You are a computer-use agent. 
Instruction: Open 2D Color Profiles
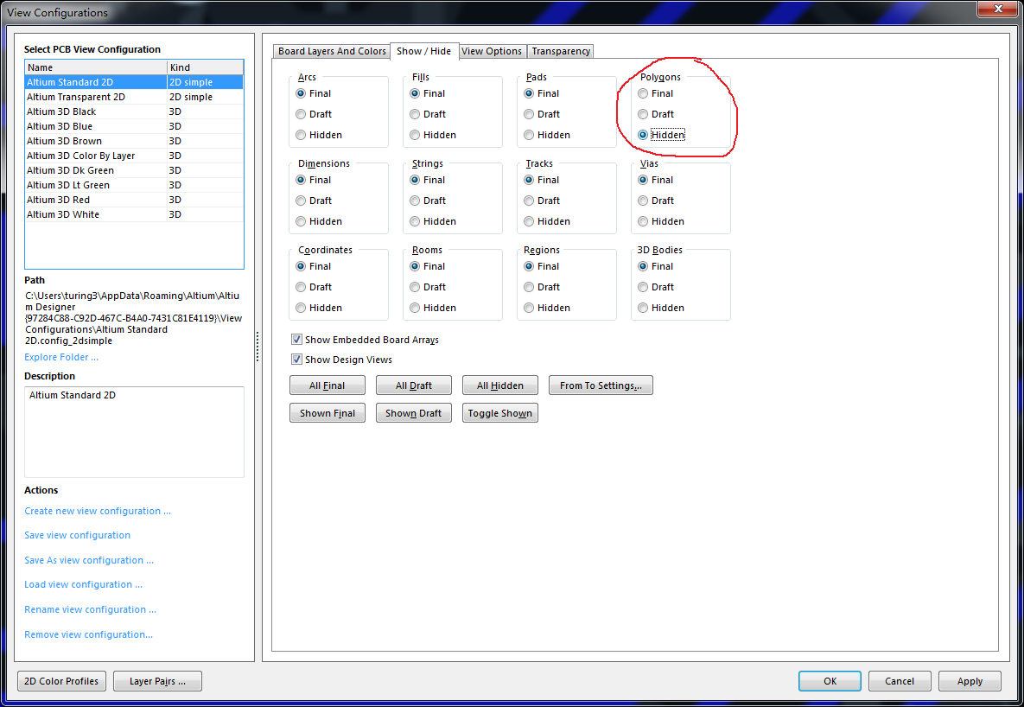[61, 681]
